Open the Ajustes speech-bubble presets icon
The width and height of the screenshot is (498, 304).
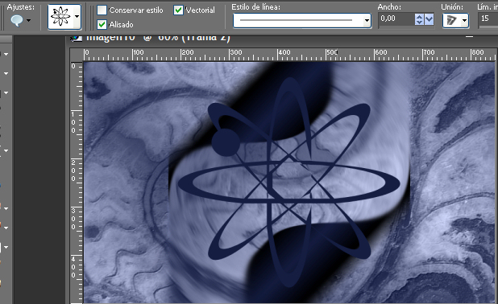pos(16,21)
